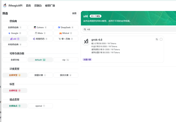The height and width of the screenshot is (122, 176).
Task: Select 按量计费 billing type filter
Action: point(40,75)
